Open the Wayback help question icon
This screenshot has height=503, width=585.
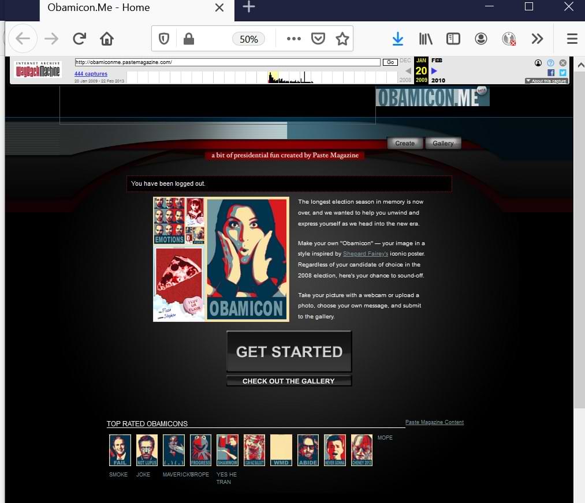(550, 63)
